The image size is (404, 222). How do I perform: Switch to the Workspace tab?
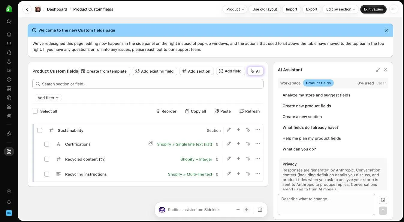pos(290,83)
